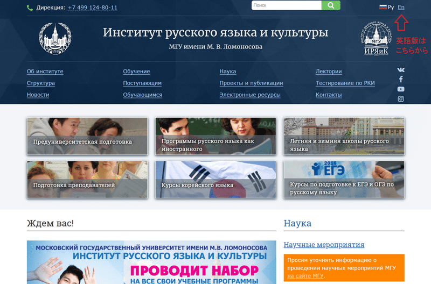Screen dimensions: 431x284
Task: Open the Наука menu link
Action: [x=227, y=72]
